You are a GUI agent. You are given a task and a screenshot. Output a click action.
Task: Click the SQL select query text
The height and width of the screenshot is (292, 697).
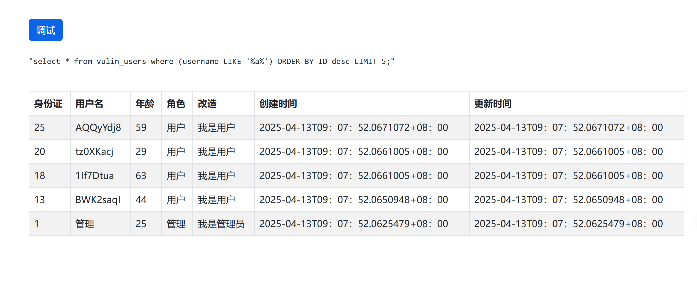pyautogui.click(x=211, y=61)
